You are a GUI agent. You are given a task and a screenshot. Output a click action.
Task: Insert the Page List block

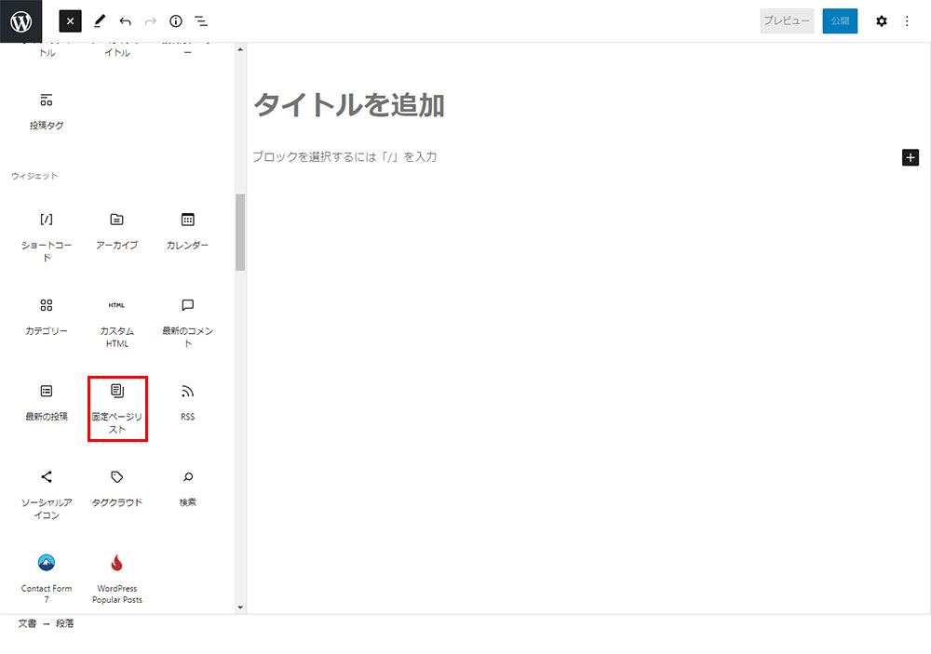(117, 407)
